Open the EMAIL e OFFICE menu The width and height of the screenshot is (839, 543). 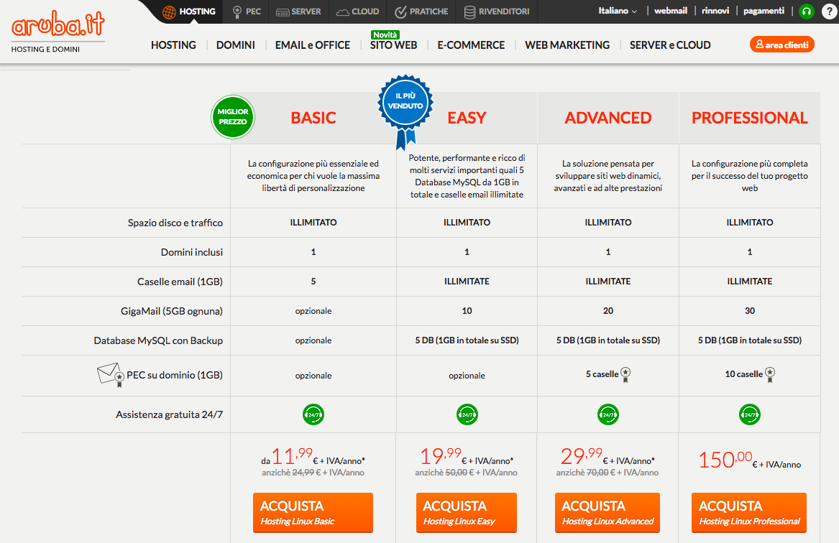tap(313, 45)
